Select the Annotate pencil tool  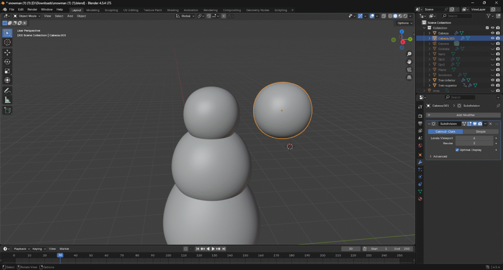[x=7, y=90]
